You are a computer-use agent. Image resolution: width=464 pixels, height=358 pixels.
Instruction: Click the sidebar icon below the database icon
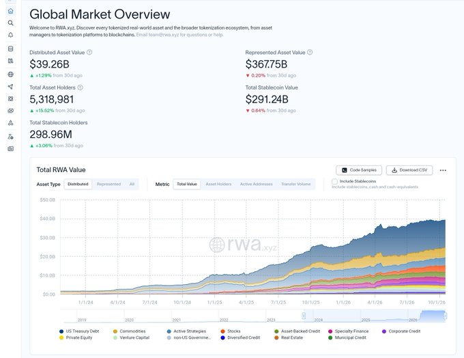(x=11, y=61)
